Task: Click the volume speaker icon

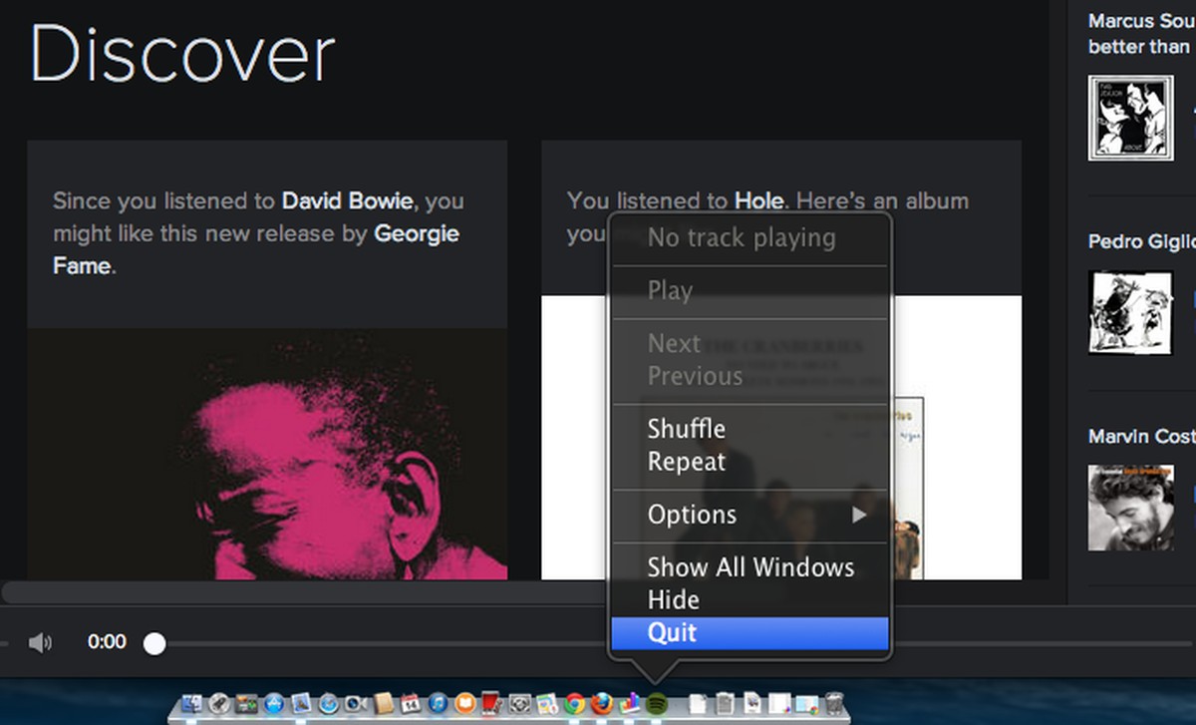Action: coord(40,643)
